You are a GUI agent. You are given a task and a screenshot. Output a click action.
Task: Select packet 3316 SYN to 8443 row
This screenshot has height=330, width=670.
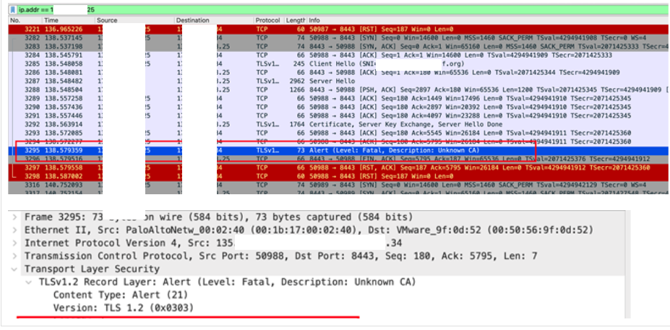(x=338, y=184)
